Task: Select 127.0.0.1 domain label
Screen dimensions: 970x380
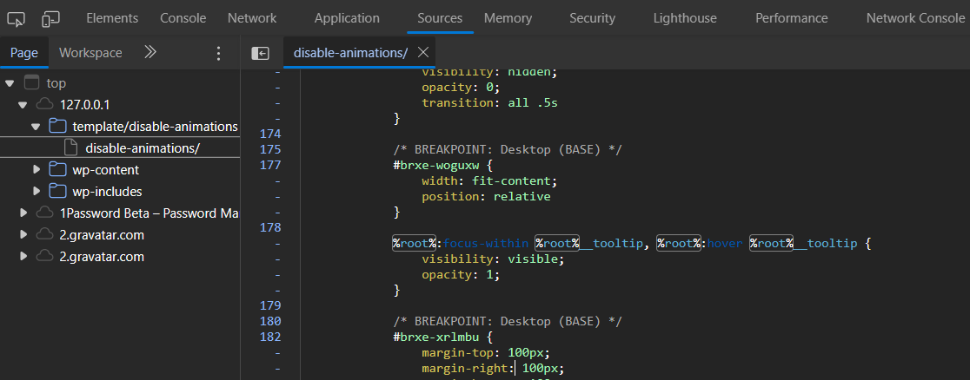Action: [x=85, y=104]
